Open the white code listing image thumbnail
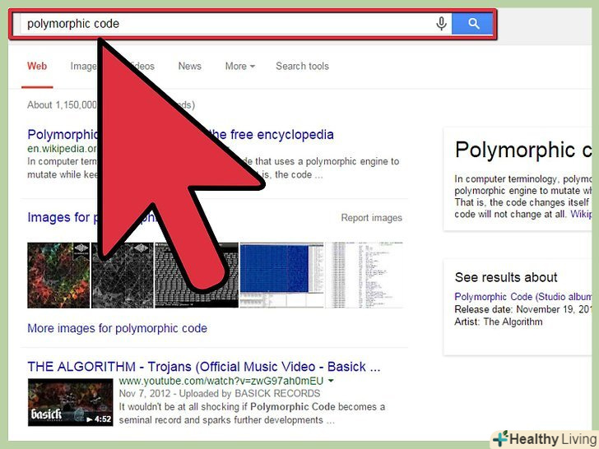This screenshot has width=599, height=449. (x=364, y=275)
